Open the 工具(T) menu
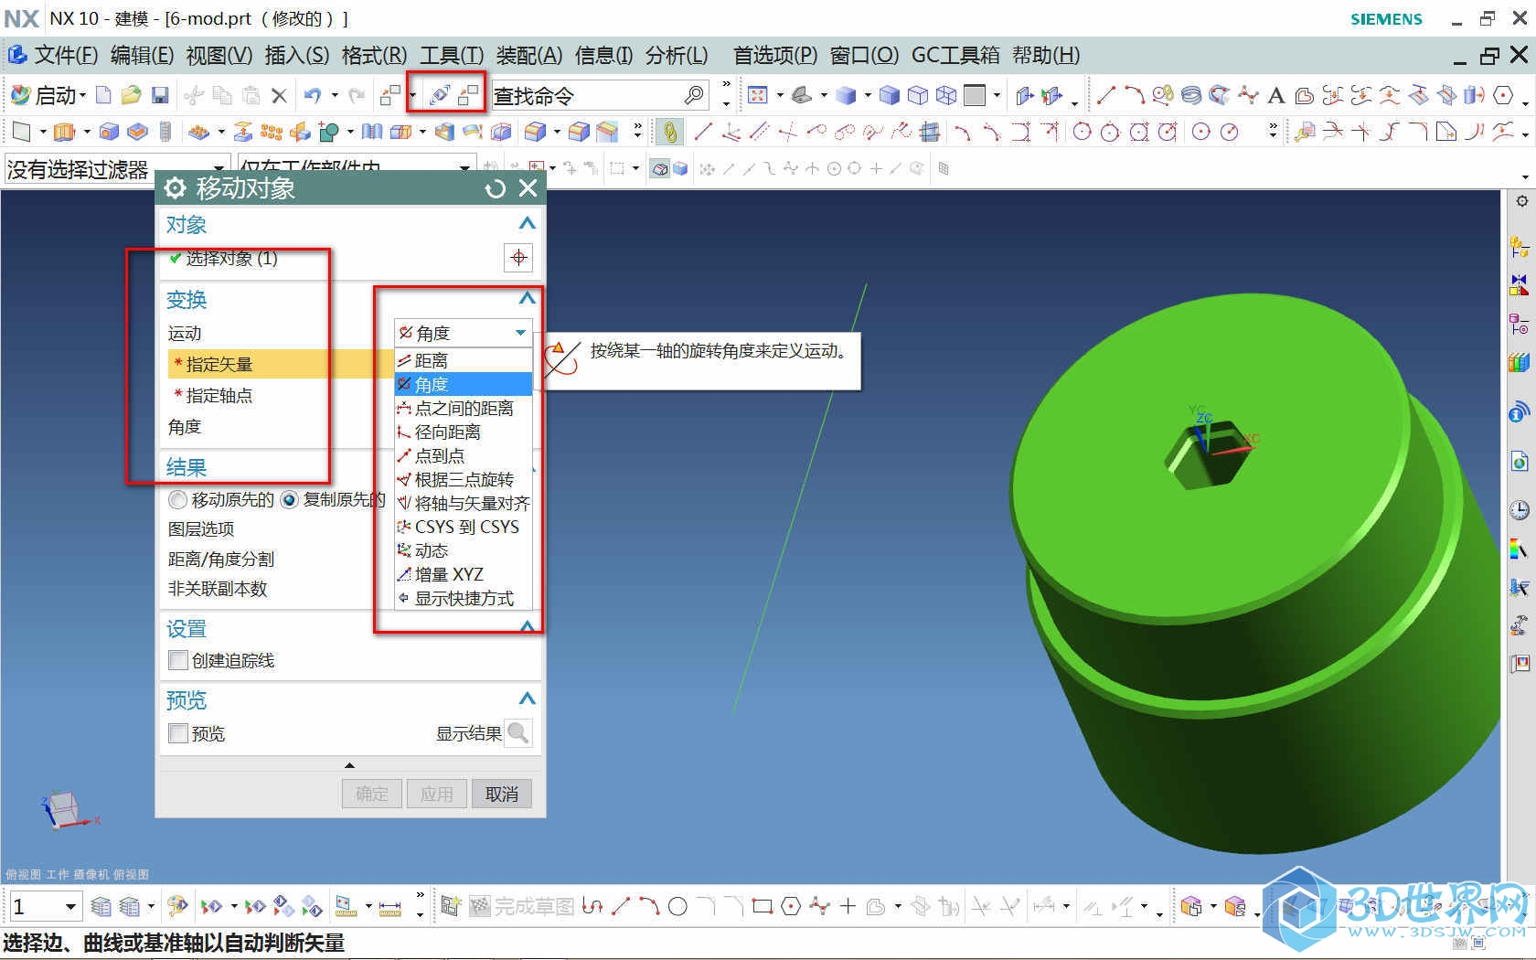 tap(452, 56)
